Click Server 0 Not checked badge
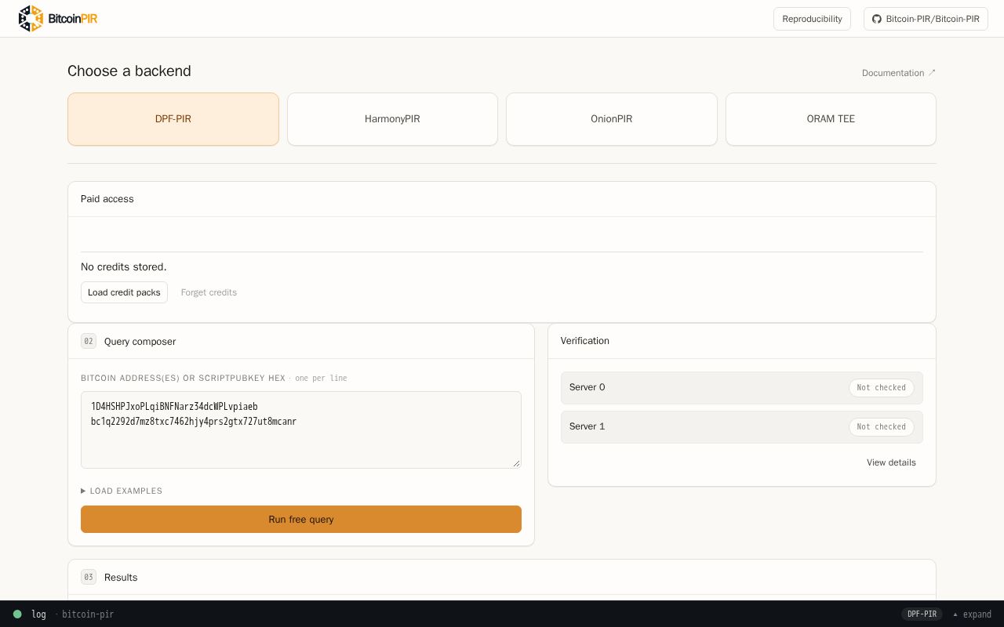 tap(881, 387)
